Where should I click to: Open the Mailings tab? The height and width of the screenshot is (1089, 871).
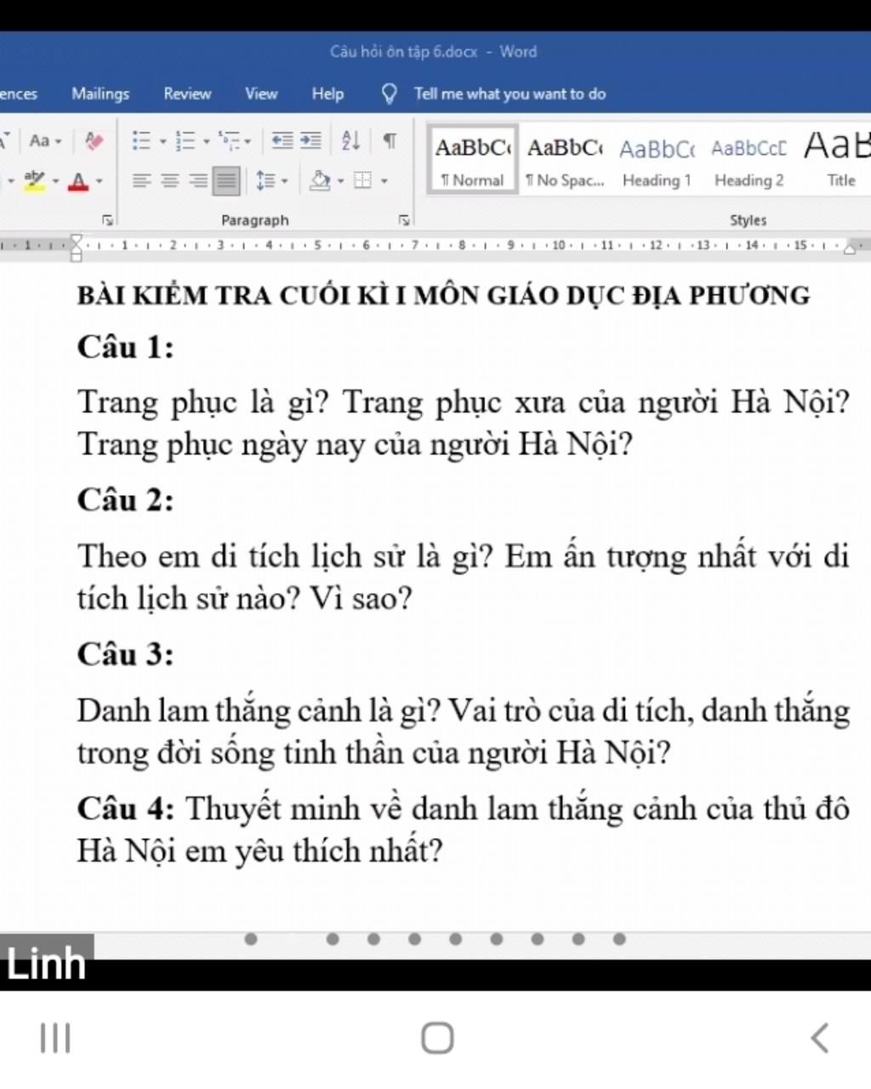tap(100, 94)
